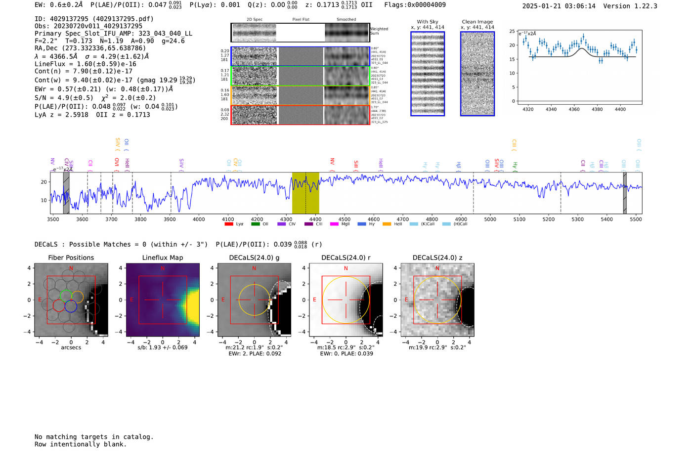Click the hatched gray band near 5460 Å

pos(625,193)
